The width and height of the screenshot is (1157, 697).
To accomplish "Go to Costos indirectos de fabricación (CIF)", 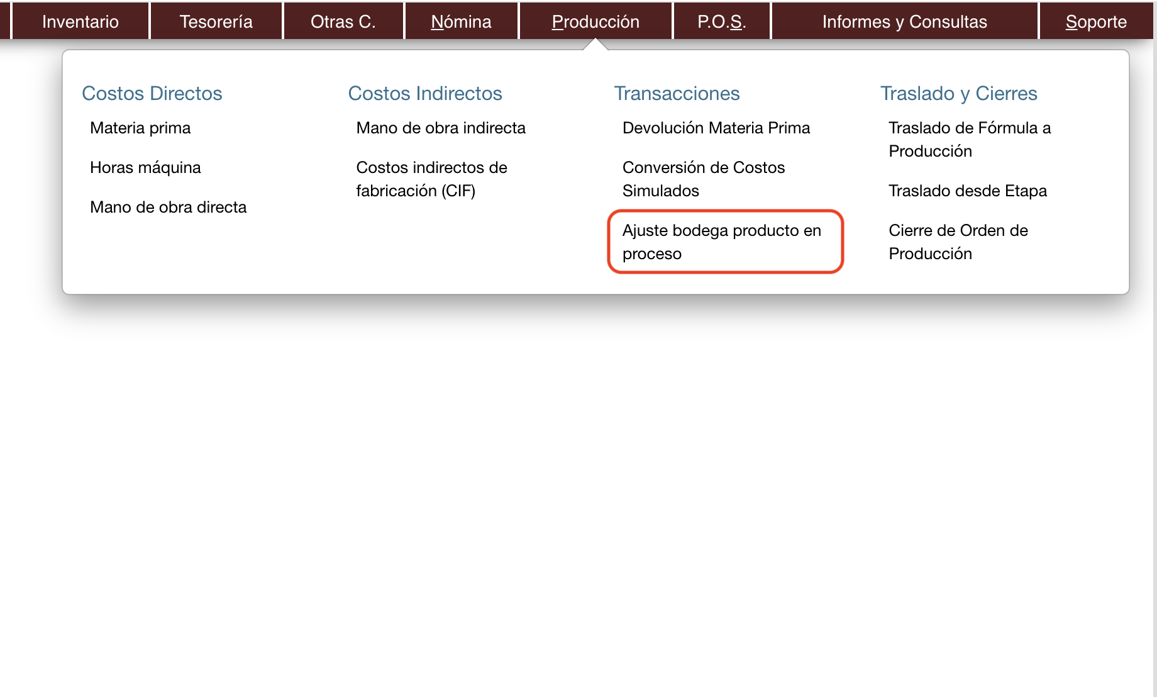I will [431, 179].
